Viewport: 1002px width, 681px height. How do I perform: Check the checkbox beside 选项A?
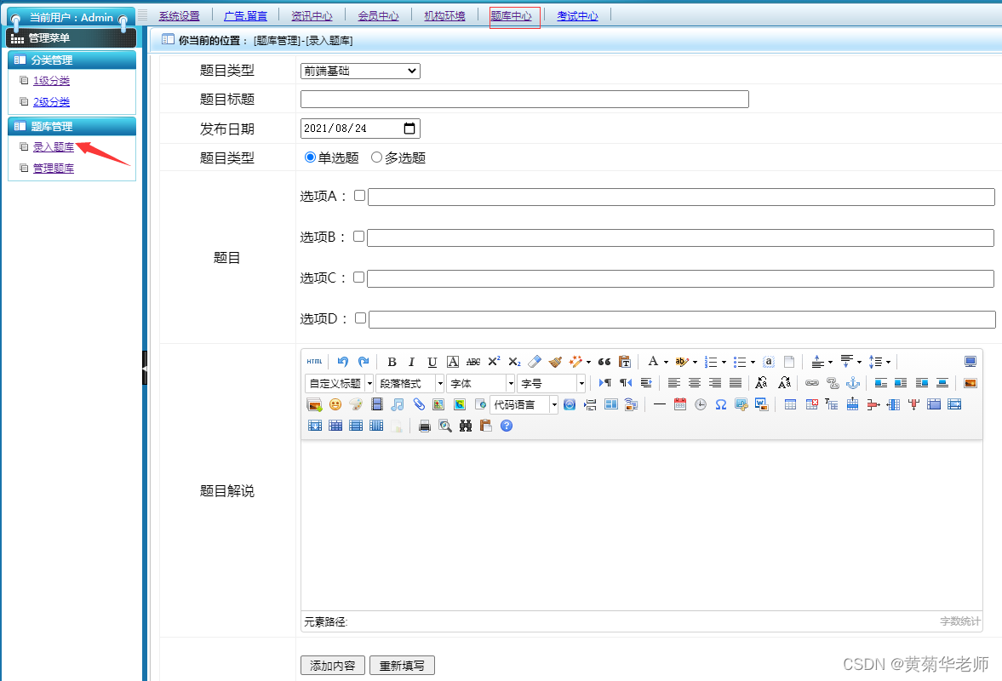359,195
